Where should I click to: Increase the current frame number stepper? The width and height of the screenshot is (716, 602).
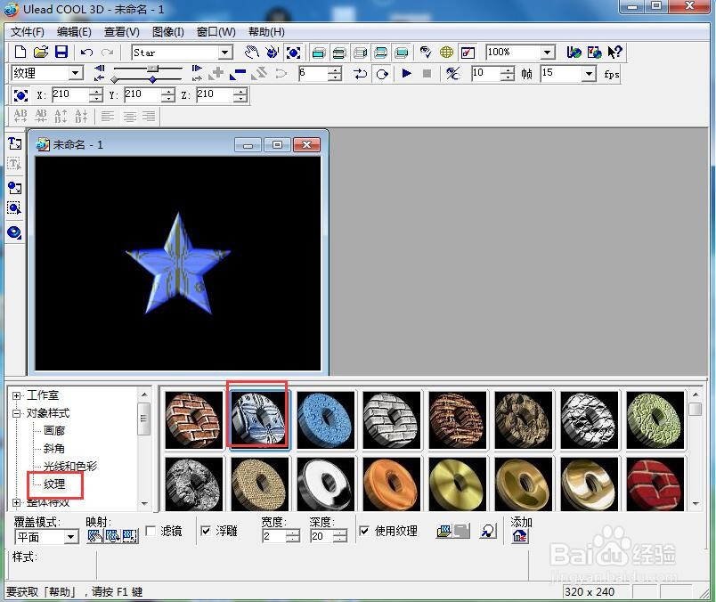coord(335,69)
